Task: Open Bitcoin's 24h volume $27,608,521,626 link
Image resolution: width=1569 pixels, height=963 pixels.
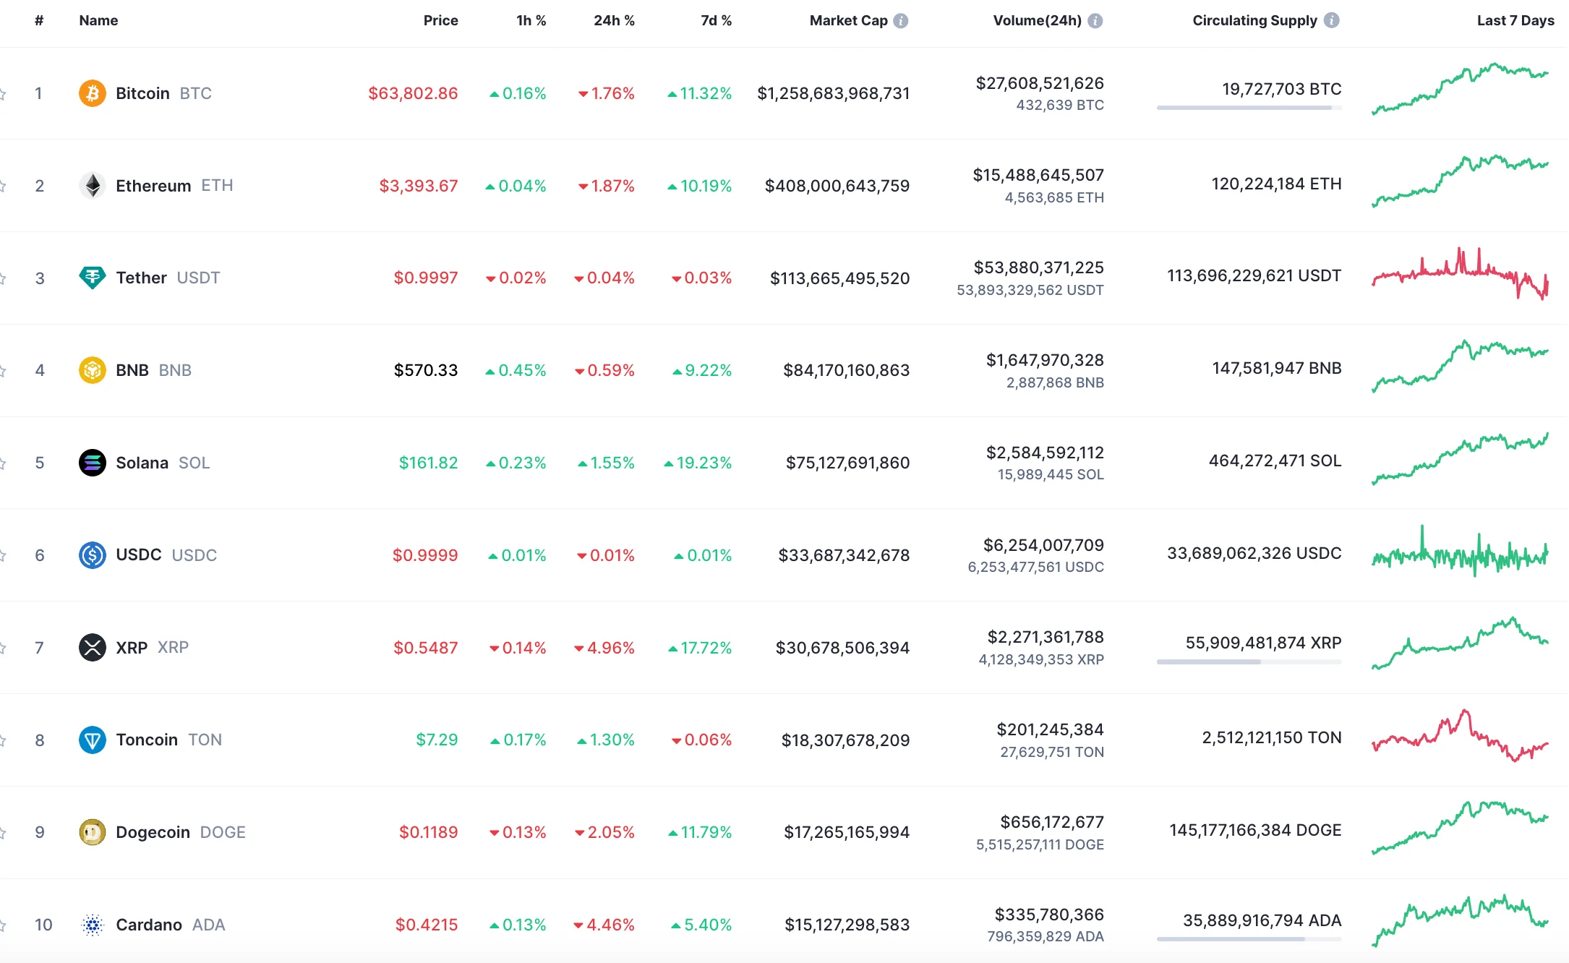Action: point(1039,83)
